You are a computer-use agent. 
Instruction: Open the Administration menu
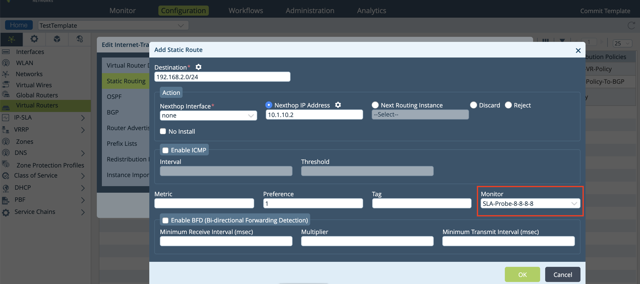tap(310, 11)
